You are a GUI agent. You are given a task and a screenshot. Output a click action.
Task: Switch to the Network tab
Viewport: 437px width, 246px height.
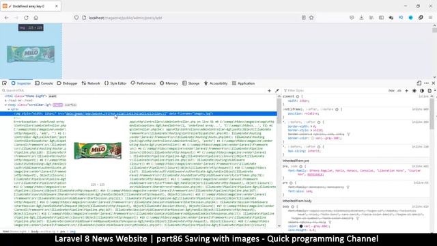tap(91, 83)
